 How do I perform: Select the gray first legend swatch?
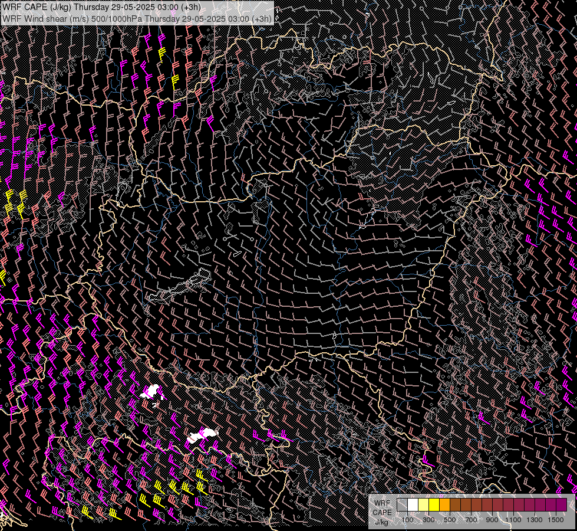[402, 505]
